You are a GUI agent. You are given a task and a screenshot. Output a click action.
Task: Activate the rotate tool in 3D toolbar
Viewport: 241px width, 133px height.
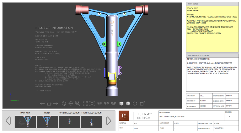(x=64, y=104)
